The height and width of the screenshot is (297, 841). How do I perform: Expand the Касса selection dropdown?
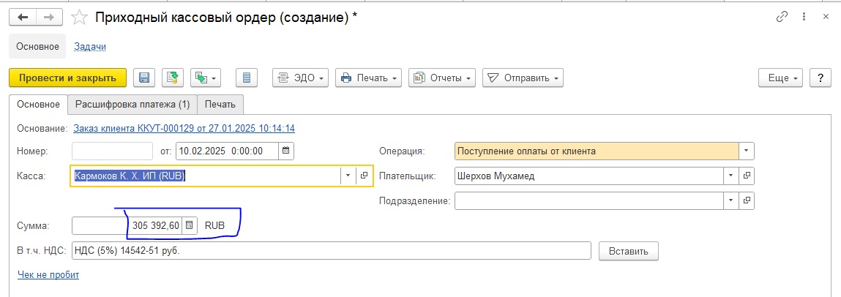click(348, 176)
